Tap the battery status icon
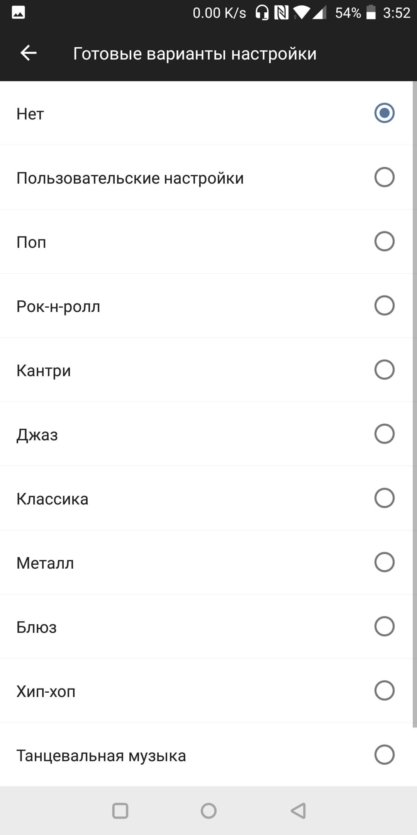The height and width of the screenshot is (835, 417). pos(371,13)
